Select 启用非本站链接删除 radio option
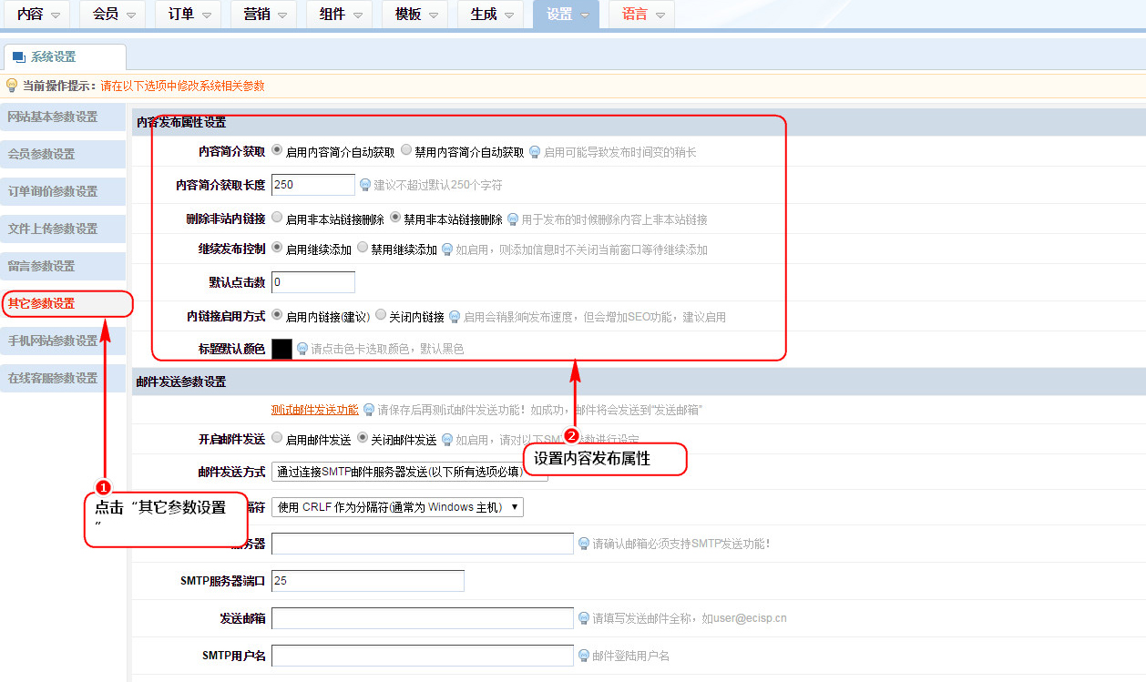 tap(277, 219)
